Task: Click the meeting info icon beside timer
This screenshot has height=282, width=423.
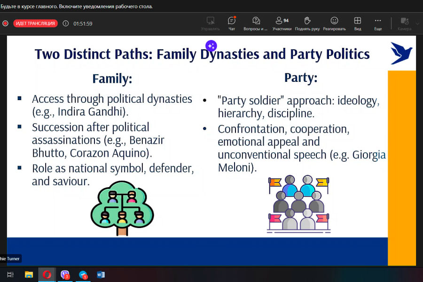Action: [65, 23]
